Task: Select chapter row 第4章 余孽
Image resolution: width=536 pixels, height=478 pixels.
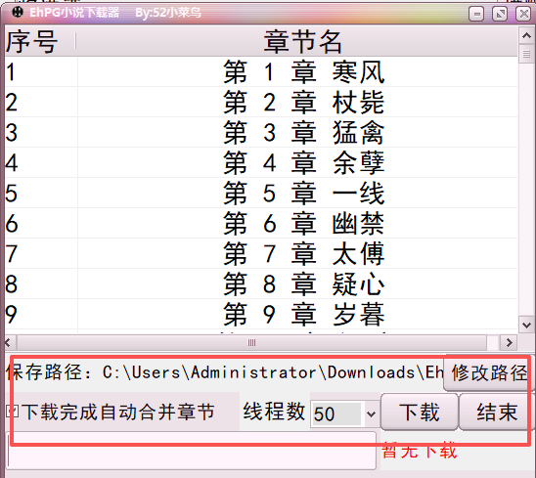Action: [x=261, y=162]
